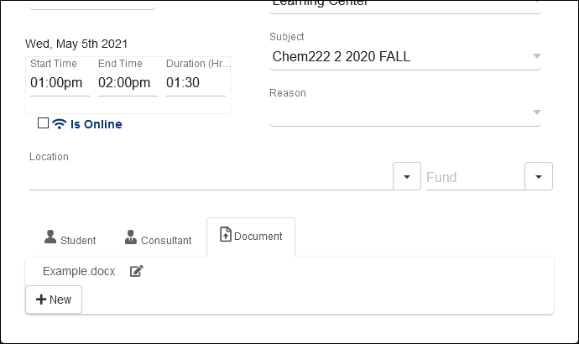The image size is (579, 344).
Task: Click the wifi icon next to Is Online
Action: [59, 124]
